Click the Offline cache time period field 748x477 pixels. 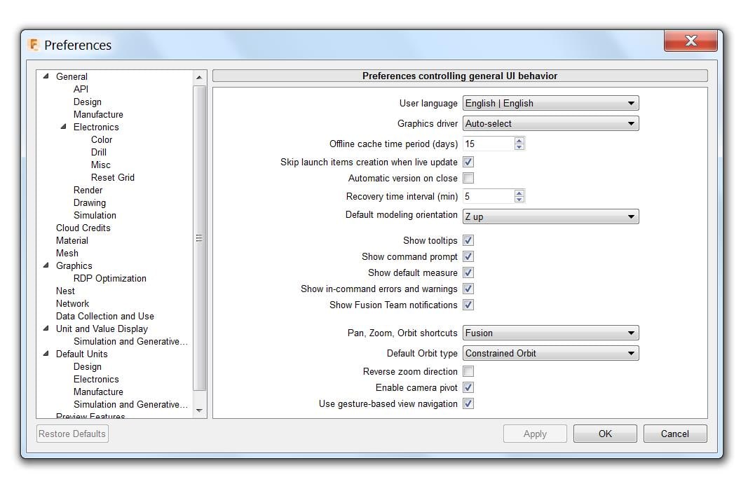tap(489, 144)
